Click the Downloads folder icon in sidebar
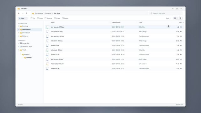Screen dimensions: 201x113 [x=21, y=33]
